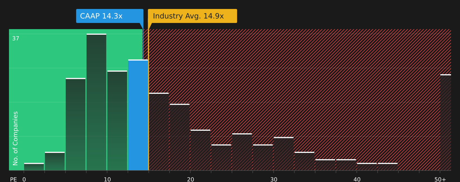Click the CAAP 14.3x label
The image size is (460, 182).
coord(110,16)
